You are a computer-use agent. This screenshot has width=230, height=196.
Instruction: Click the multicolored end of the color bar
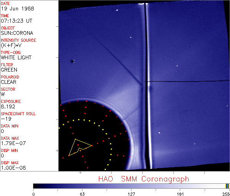[227, 186]
